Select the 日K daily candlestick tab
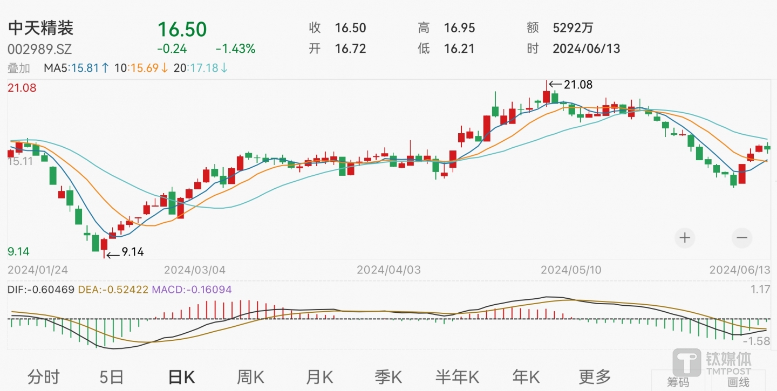This screenshot has height=391, width=777. tap(181, 377)
